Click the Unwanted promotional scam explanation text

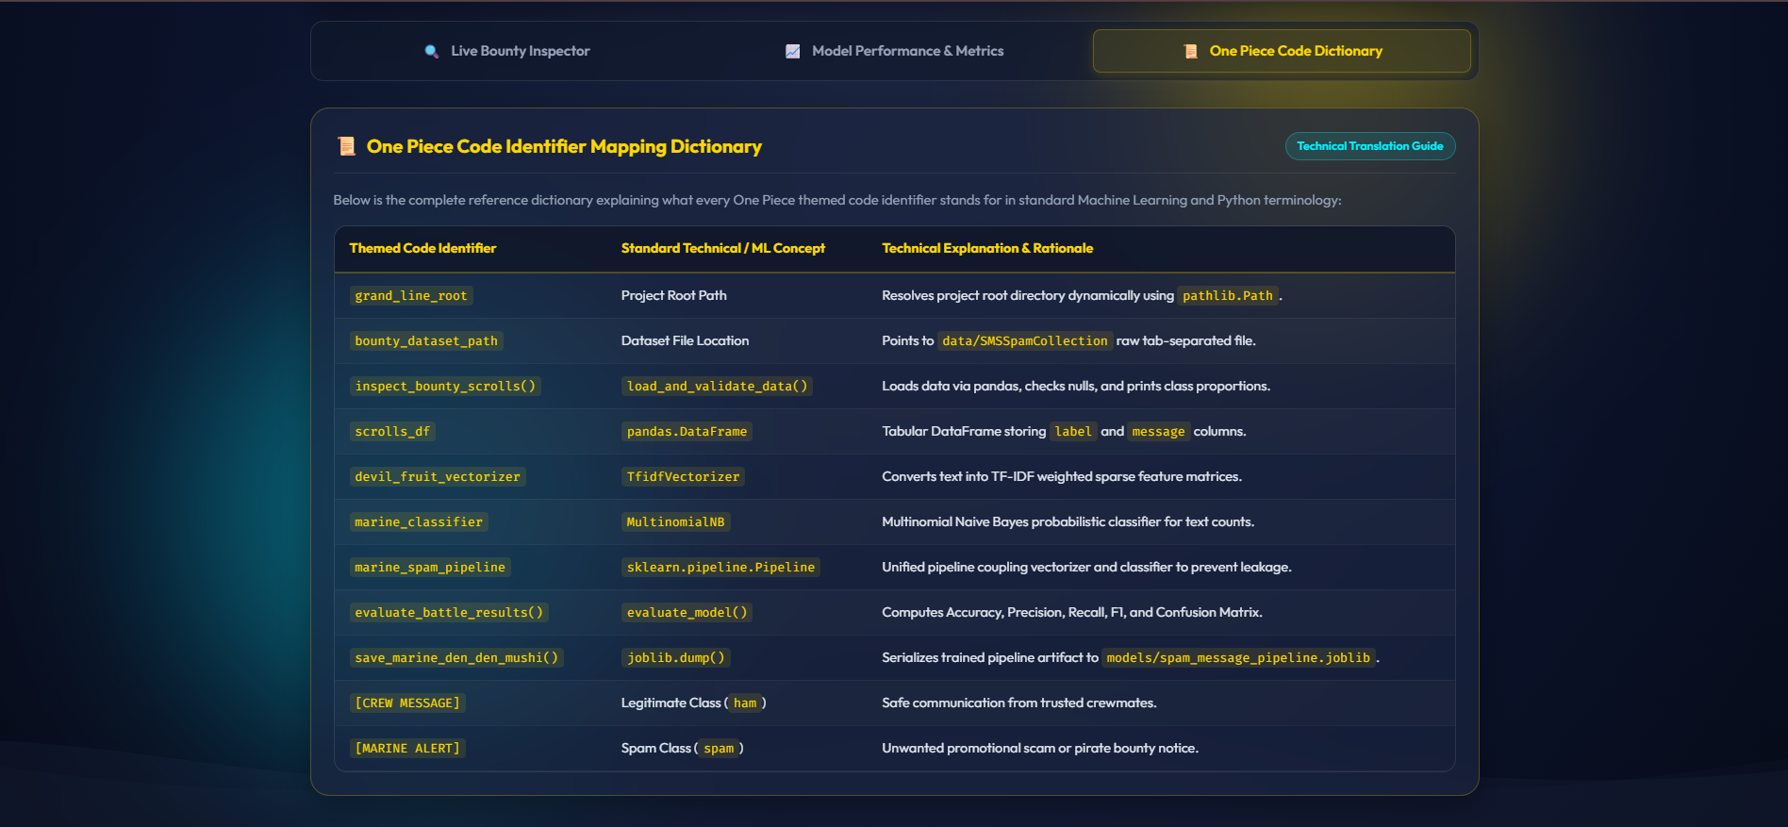click(x=1040, y=748)
